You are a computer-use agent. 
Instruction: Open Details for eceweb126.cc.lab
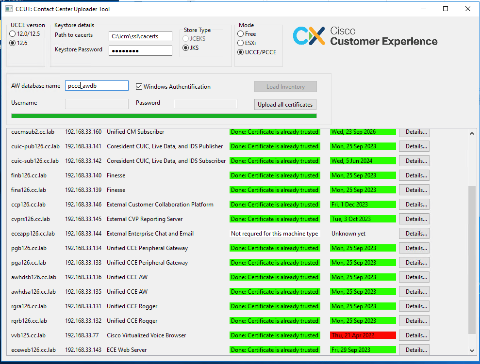tap(414, 349)
